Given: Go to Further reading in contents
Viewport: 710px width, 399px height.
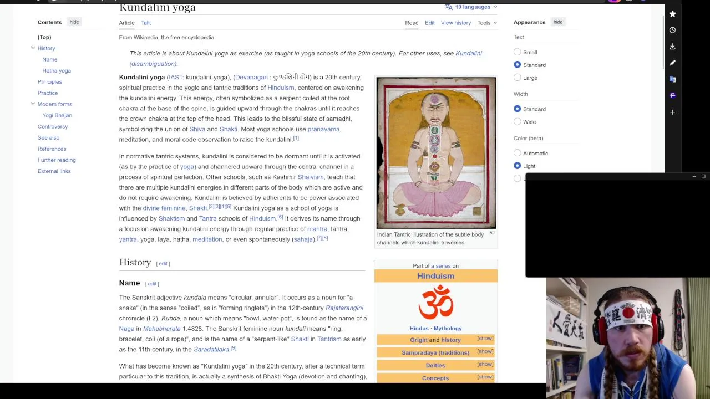Looking at the screenshot, I should (57, 160).
